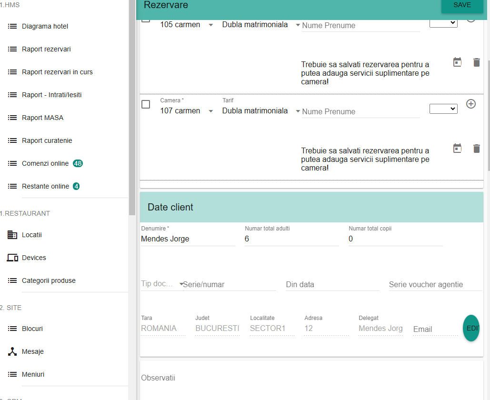This screenshot has height=400, width=490.
Task: Click Nume Prenume field on room 107 row
Action: click(360, 111)
